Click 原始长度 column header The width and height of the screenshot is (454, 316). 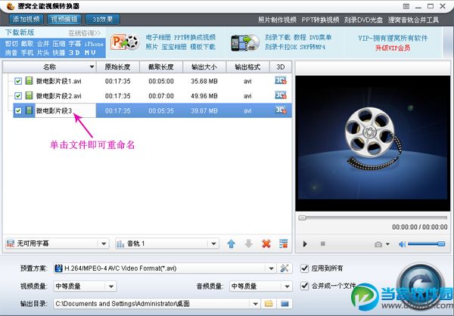click(x=117, y=67)
